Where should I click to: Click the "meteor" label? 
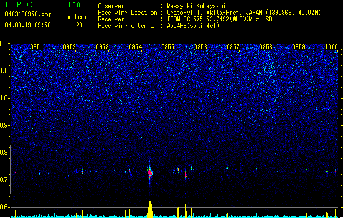pos(78,17)
